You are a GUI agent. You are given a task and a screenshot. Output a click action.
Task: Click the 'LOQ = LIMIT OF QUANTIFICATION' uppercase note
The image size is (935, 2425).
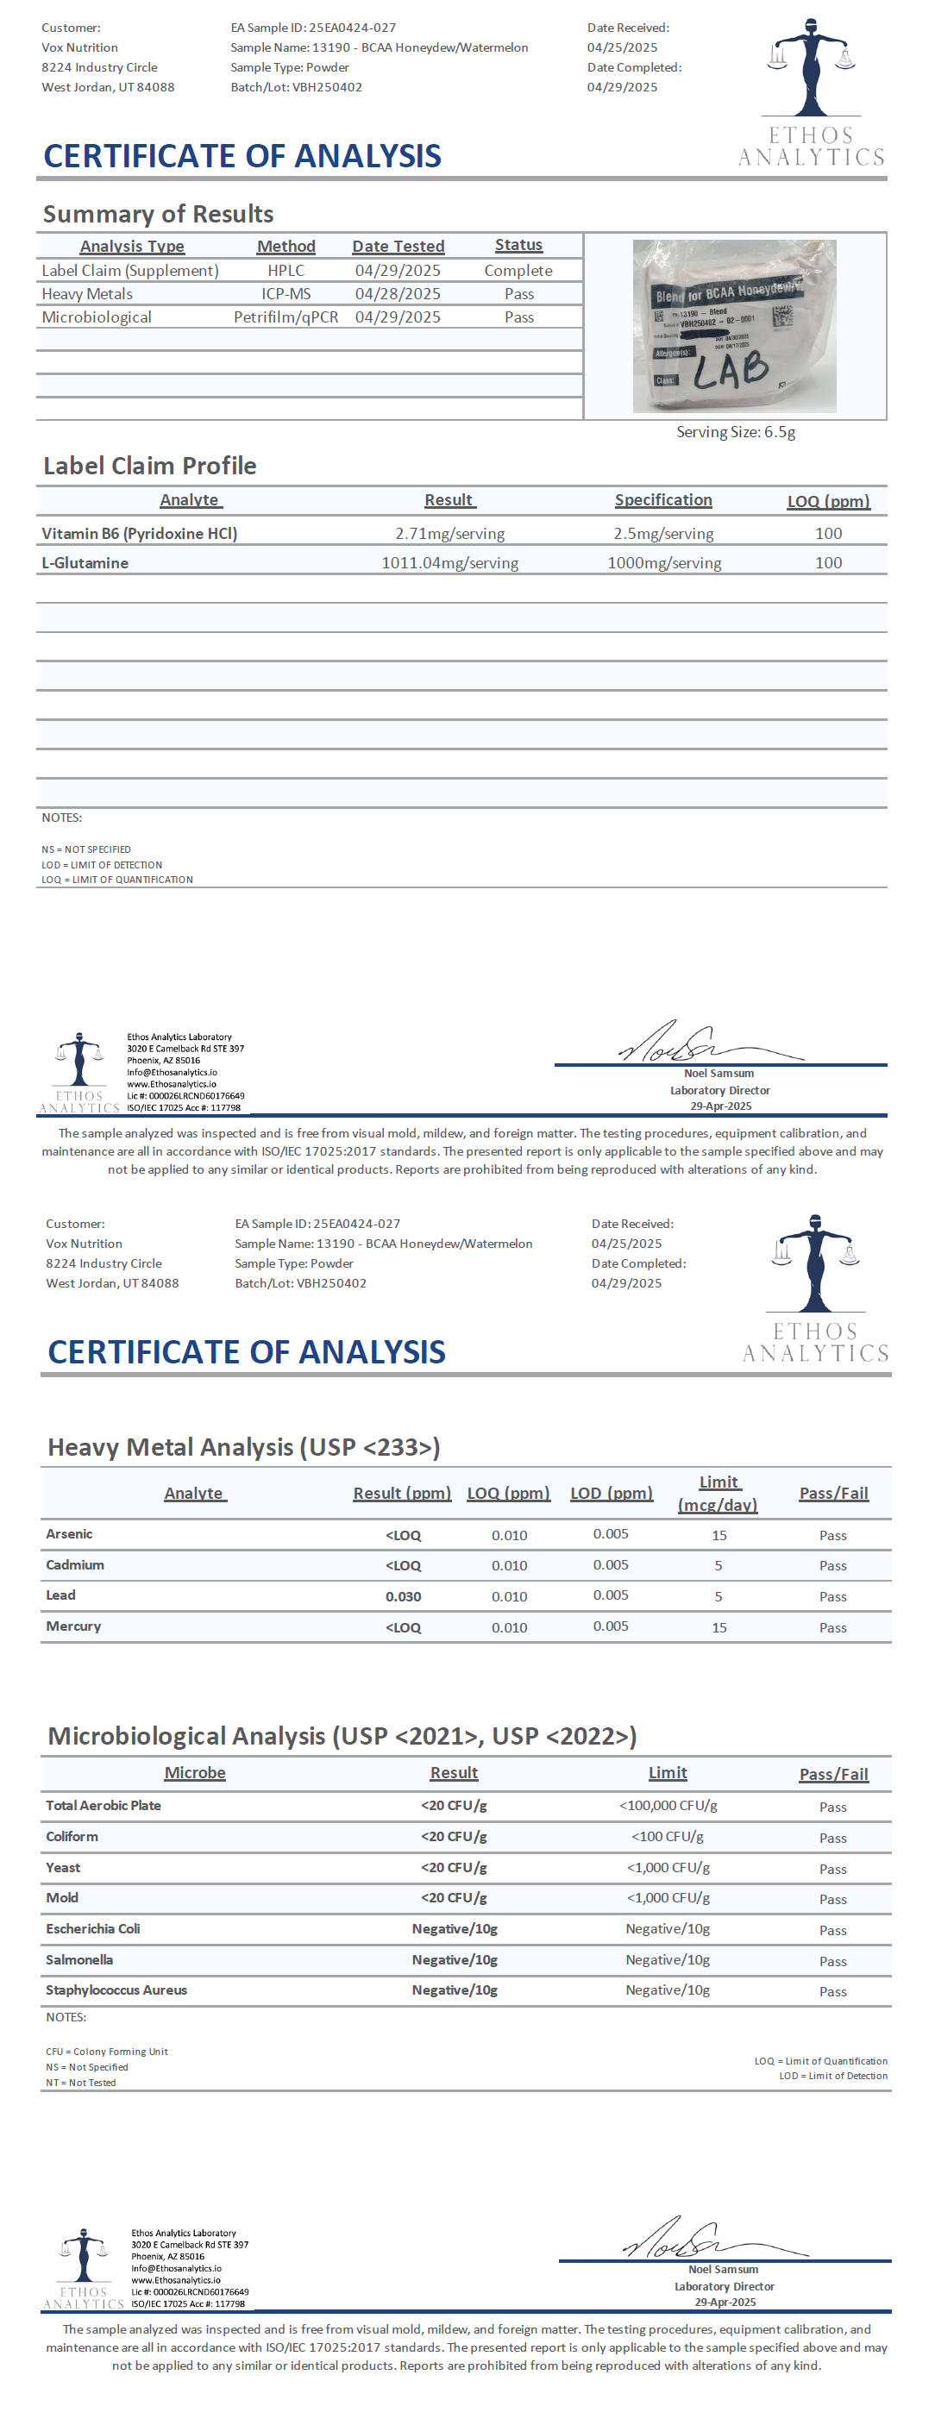[x=116, y=880]
